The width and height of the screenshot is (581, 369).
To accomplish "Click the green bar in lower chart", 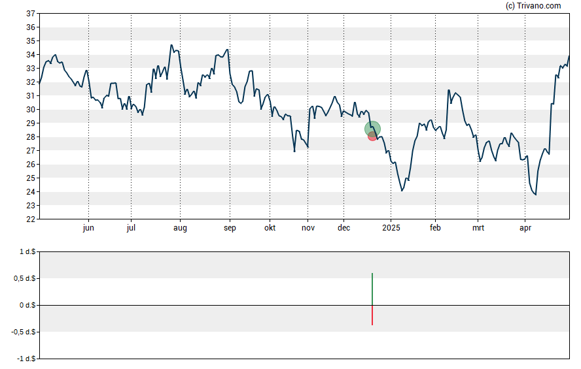I will coord(372,289).
